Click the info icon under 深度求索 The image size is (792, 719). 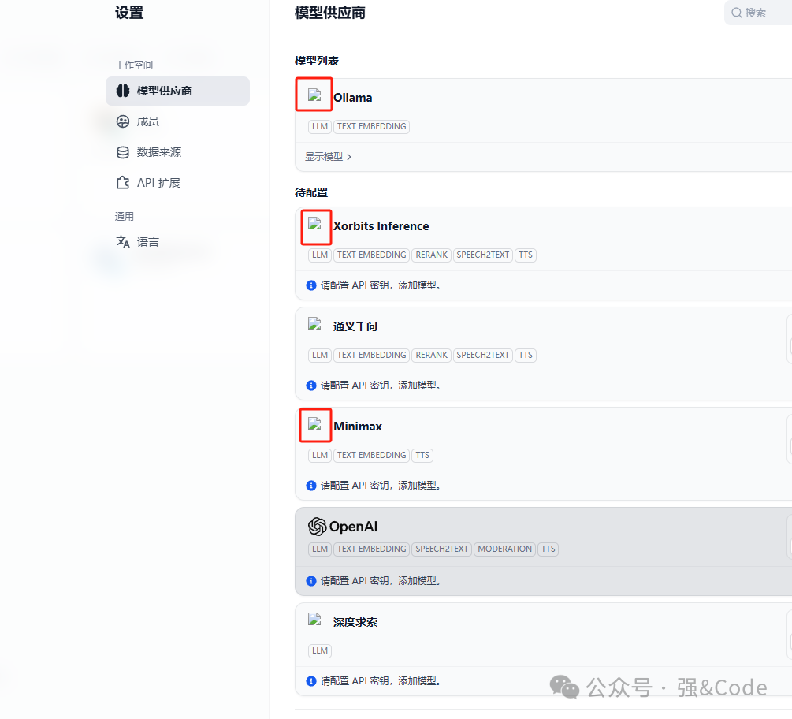tap(311, 681)
